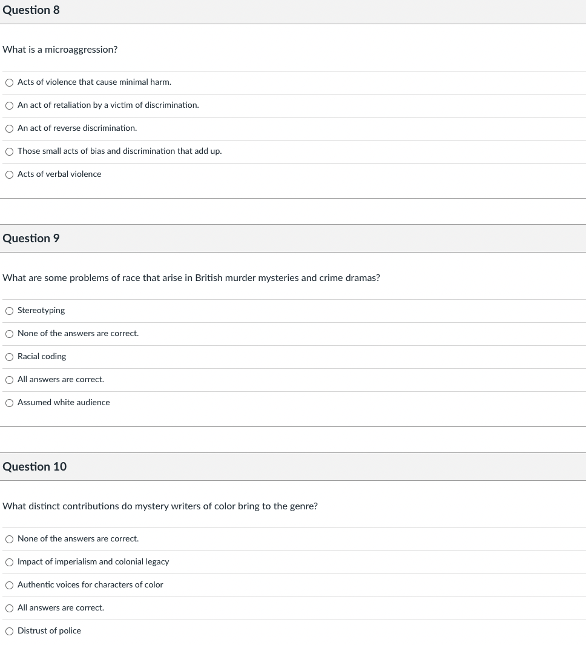Select 'Impact of imperialism and colonial legacy'
This screenshot has height=645, width=586.
(x=9, y=562)
